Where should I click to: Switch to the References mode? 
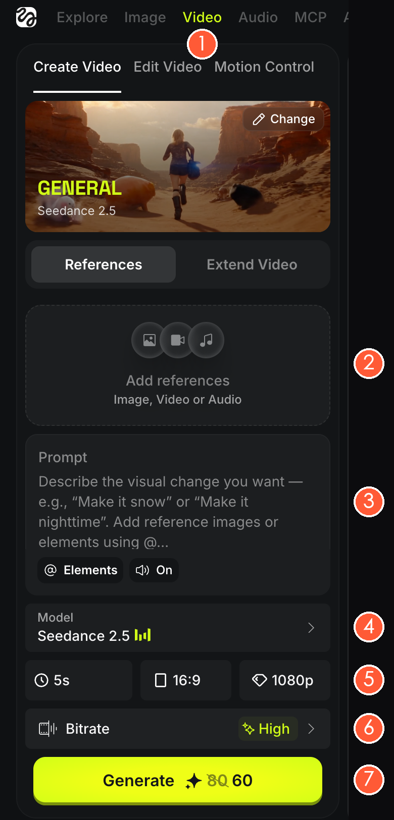pyautogui.click(x=104, y=264)
